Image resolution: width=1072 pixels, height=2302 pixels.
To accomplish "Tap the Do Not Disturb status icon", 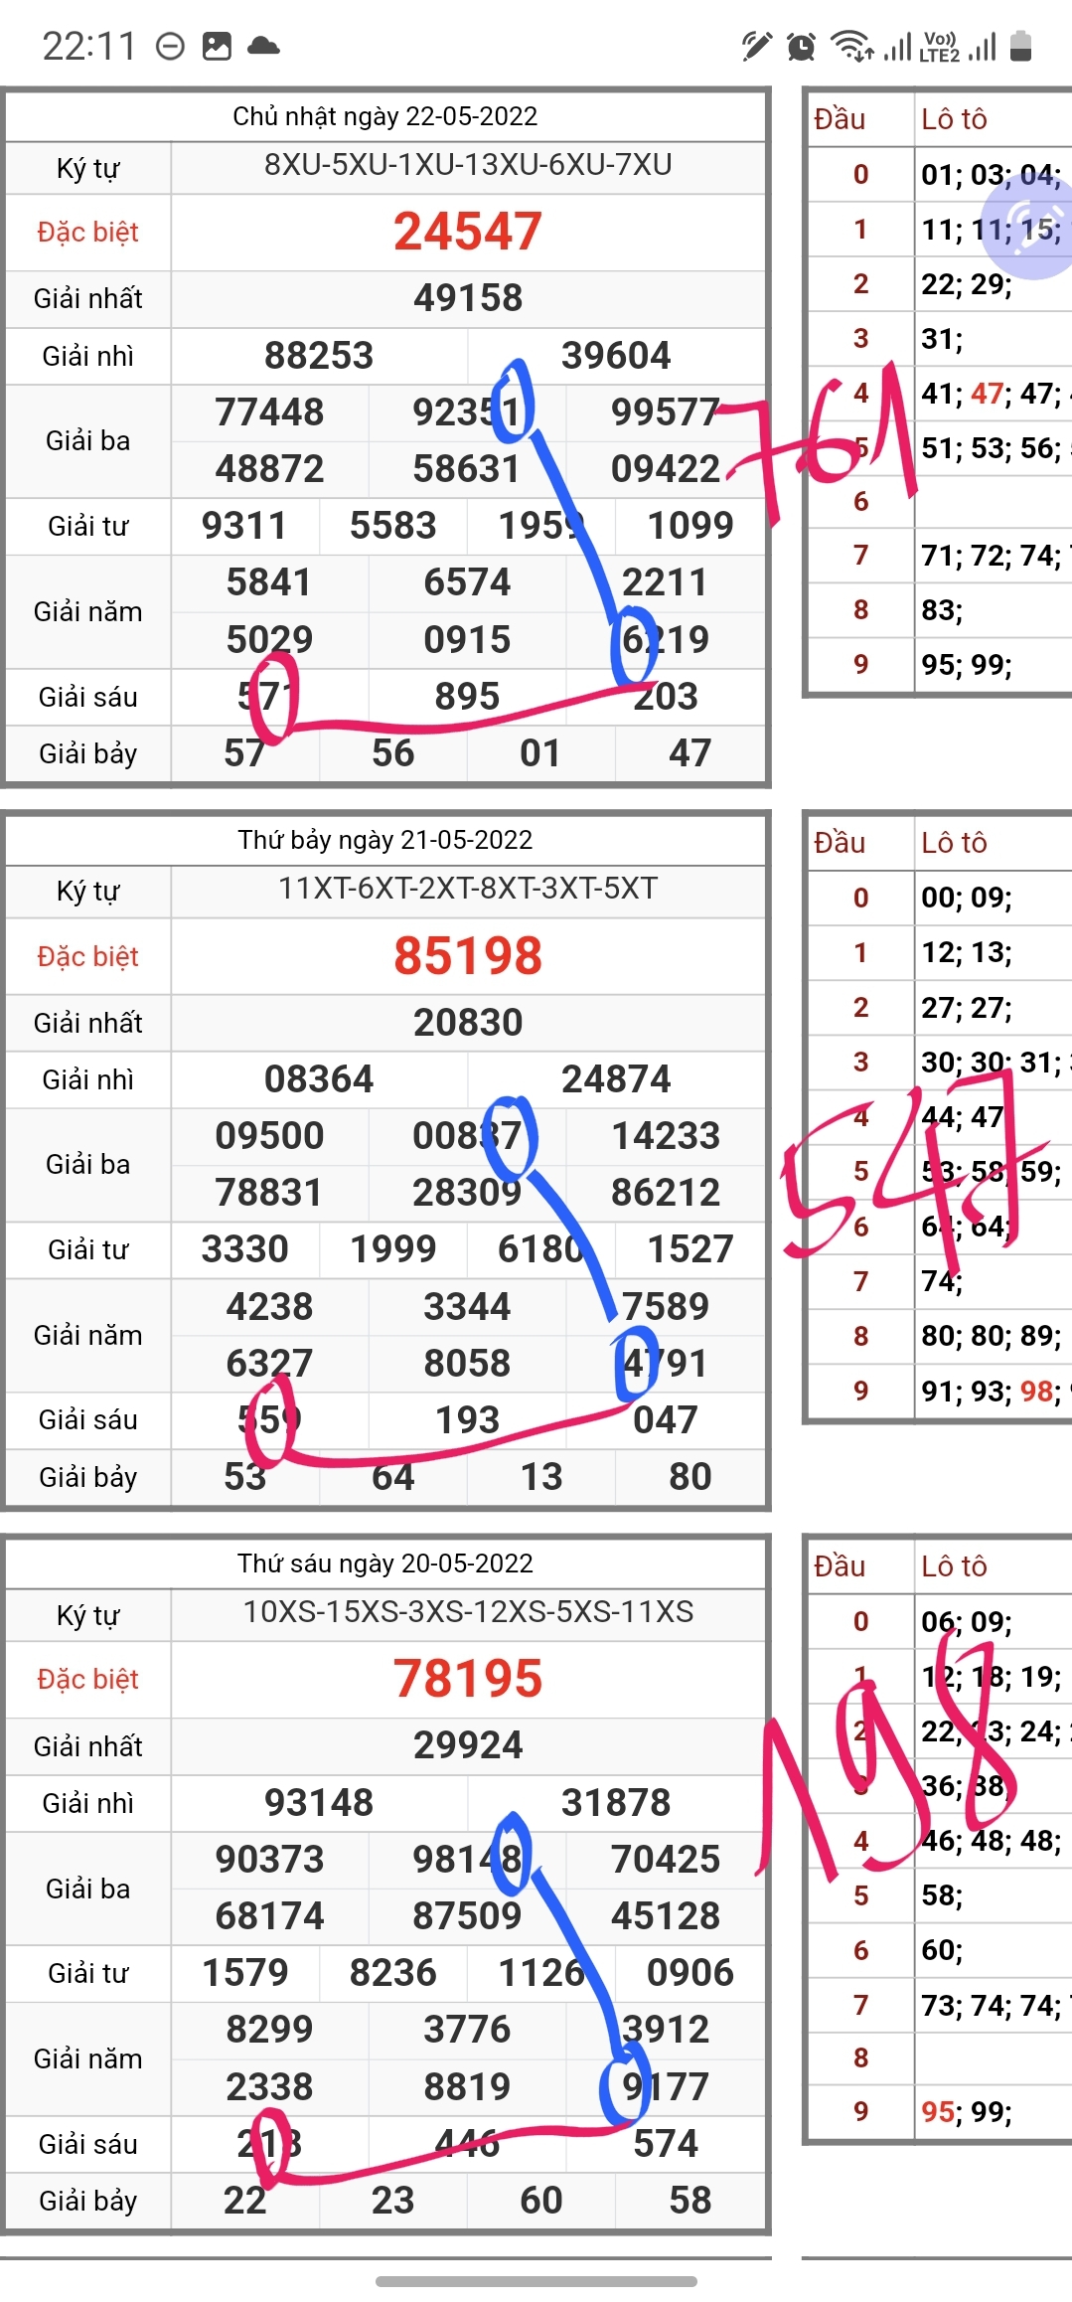I will point(171,47).
